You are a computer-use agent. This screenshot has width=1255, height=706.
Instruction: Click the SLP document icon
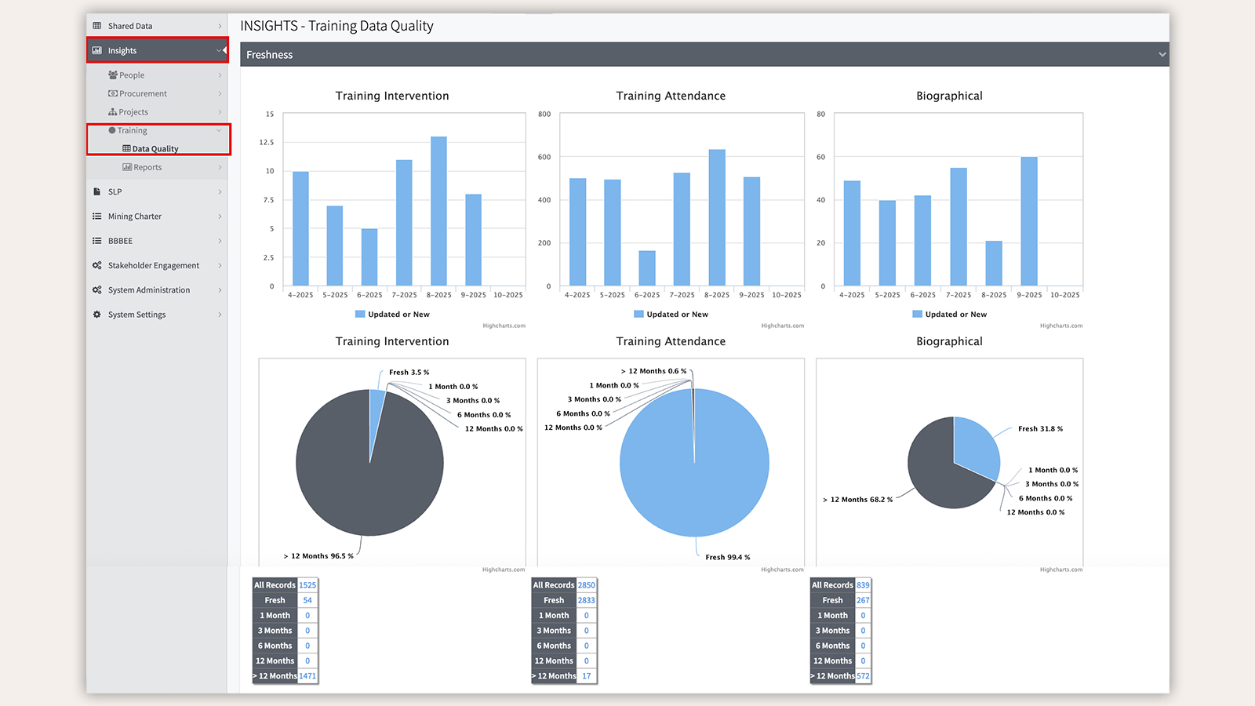pyautogui.click(x=97, y=191)
